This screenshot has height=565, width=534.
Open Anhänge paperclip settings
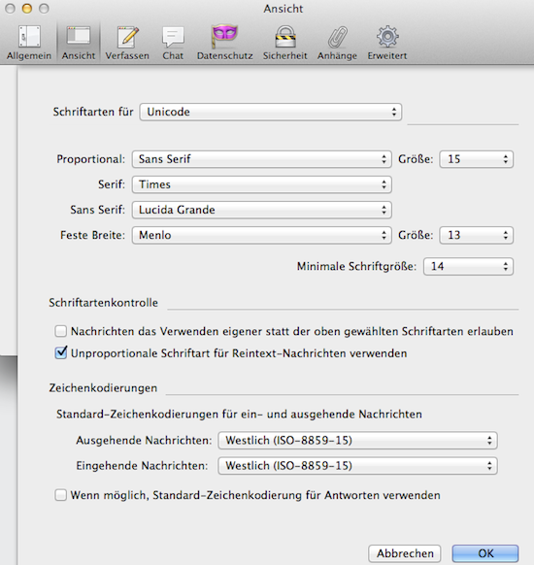337,43
